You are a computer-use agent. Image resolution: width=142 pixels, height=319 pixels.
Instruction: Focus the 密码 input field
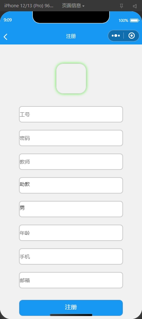(x=71, y=138)
